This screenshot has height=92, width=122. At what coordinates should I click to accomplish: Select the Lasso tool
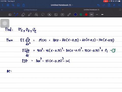click(x=43, y=15)
